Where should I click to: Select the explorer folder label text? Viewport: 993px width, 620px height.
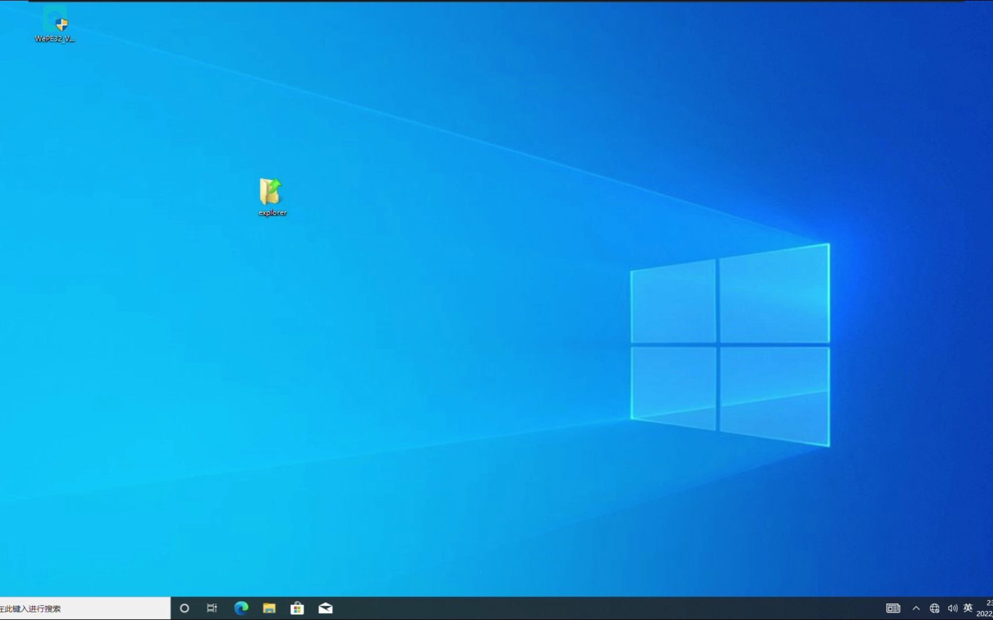tap(272, 212)
